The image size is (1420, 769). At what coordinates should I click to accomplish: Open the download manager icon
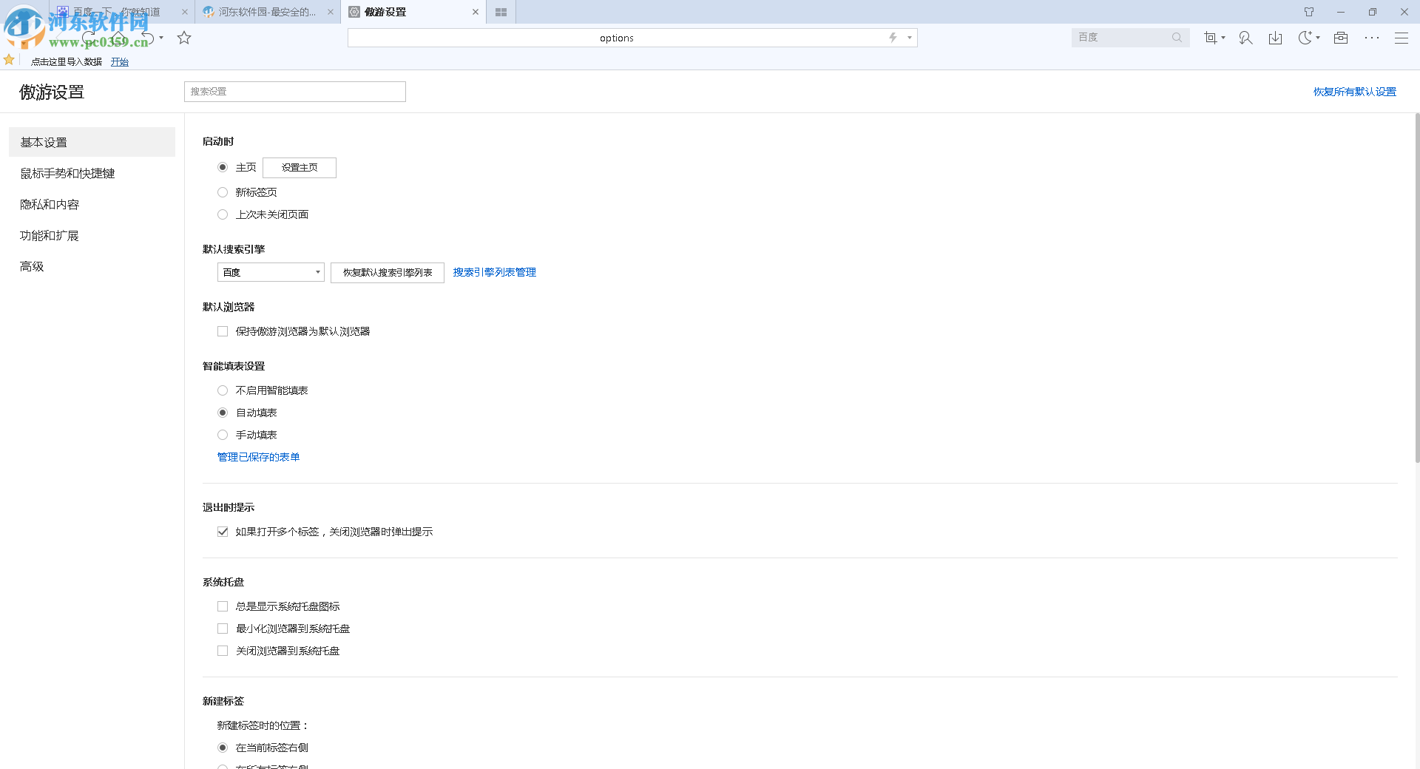pos(1275,38)
